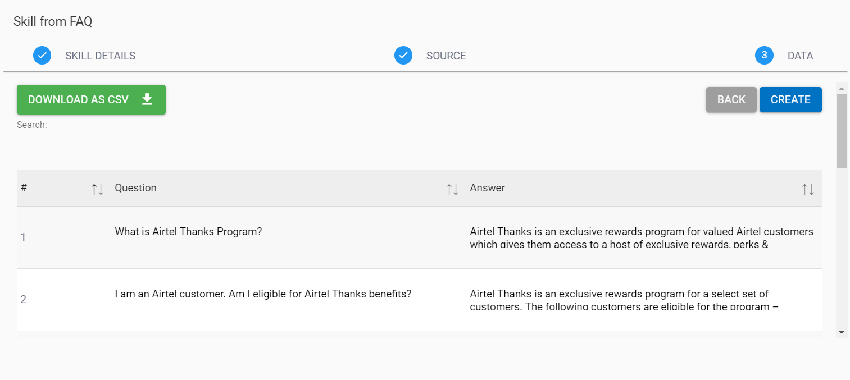Click scrollbar up arrow
Screen dimensions: 850x380
tap(841, 88)
